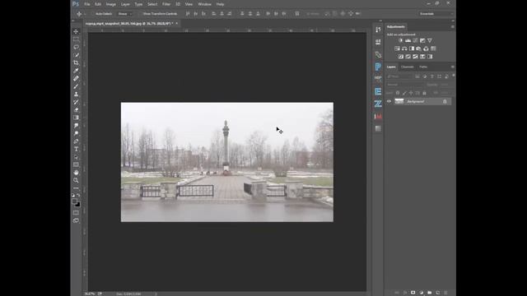This screenshot has height=296, width=527.
Task: Add a Hue/Saturation adjustment
Action: [x=397, y=49]
